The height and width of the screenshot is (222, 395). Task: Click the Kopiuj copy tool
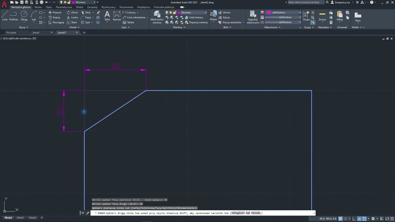point(54,18)
